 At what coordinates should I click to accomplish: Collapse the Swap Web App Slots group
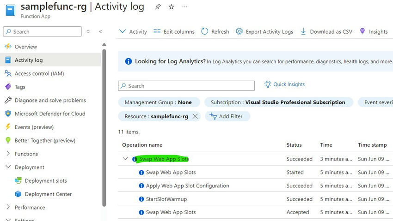[125, 159]
